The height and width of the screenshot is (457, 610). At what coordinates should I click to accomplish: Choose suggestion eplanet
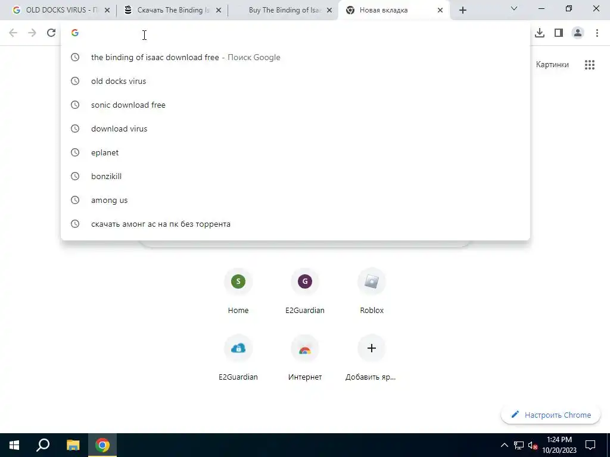click(x=295, y=152)
